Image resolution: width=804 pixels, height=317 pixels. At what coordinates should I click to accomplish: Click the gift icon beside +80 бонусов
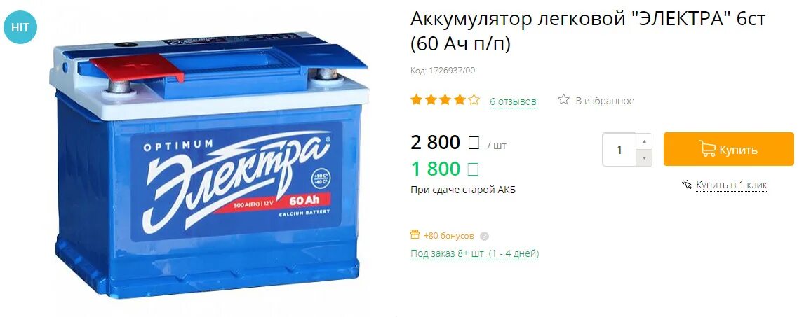click(x=415, y=234)
